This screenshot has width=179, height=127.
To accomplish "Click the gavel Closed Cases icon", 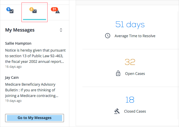I will (x=117, y=111).
